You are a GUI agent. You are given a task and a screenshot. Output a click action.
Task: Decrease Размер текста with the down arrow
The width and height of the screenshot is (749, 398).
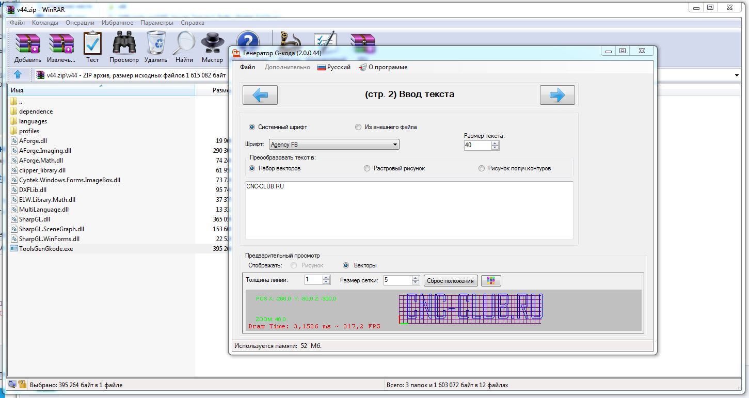click(x=495, y=148)
